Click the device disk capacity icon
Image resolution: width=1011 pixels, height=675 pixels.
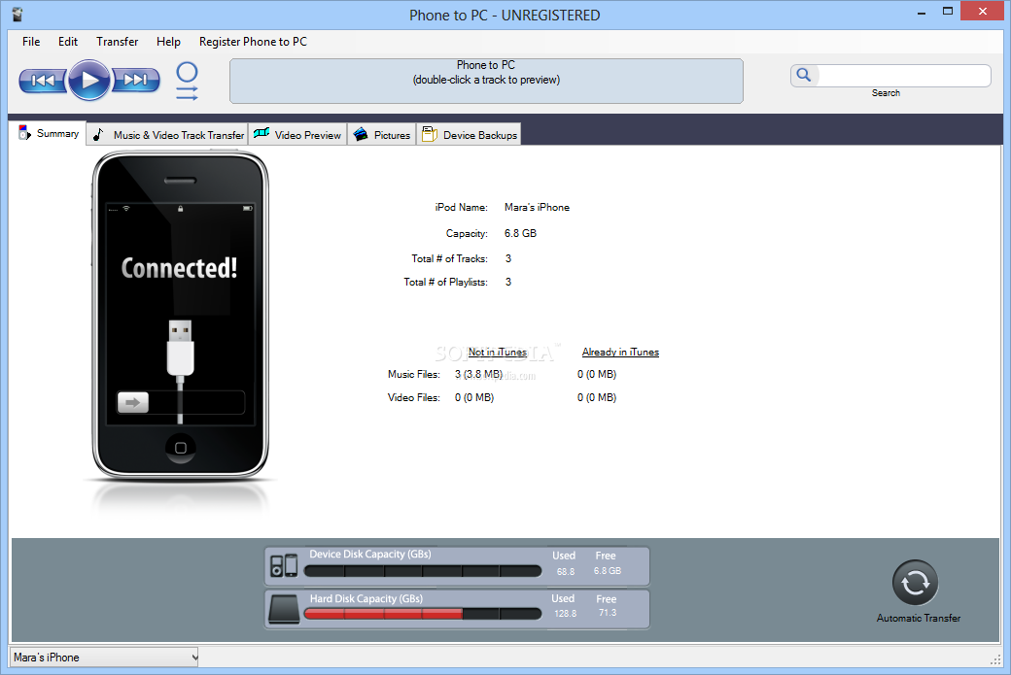tap(284, 565)
